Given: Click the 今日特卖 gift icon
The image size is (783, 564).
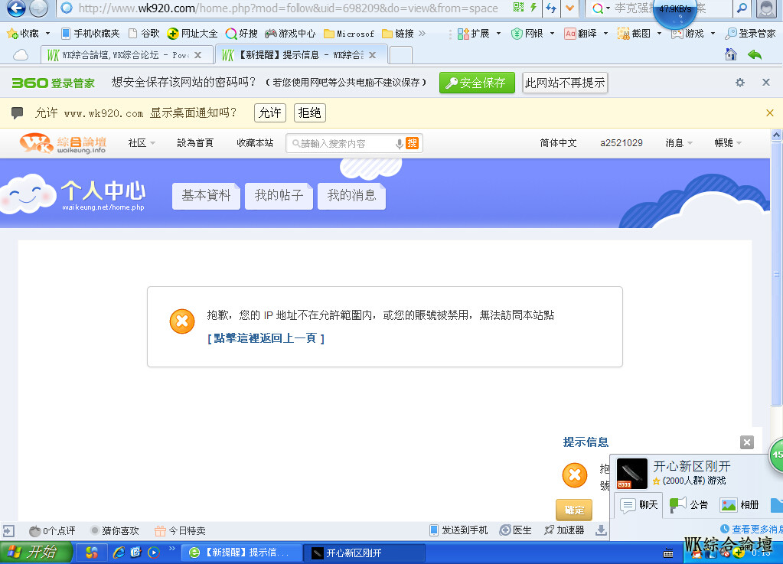Looking at the screenshot, I should point(160,530).
